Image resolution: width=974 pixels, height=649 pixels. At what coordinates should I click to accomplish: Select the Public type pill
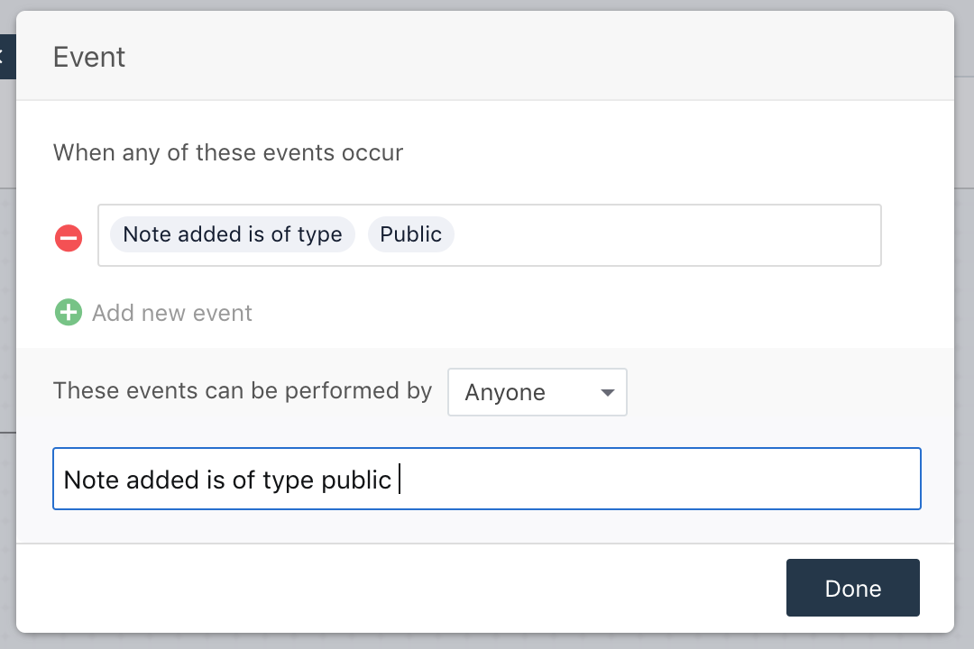coord(410,234)
